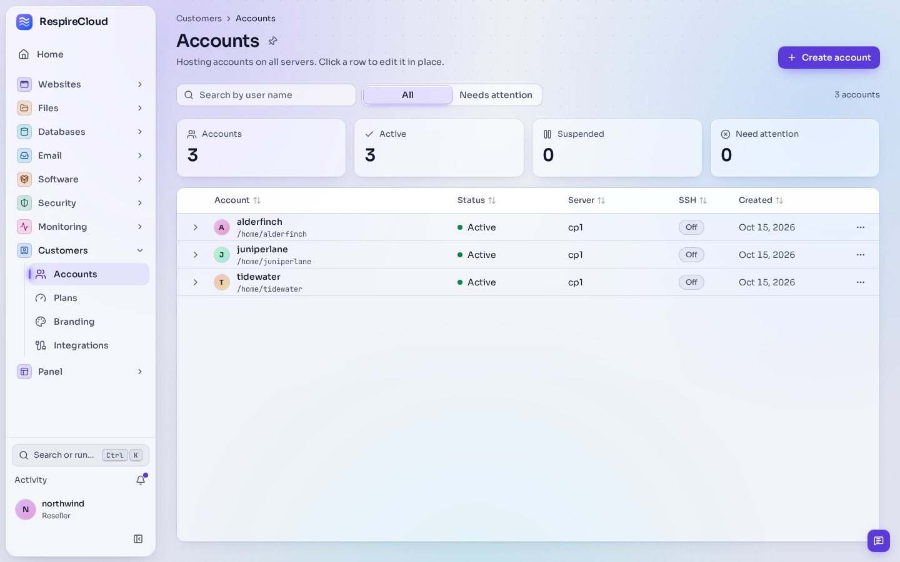Open the chat feedback button
Image resolution: width=900 pixels, height=562 pixels.
(x=878, y=541)
